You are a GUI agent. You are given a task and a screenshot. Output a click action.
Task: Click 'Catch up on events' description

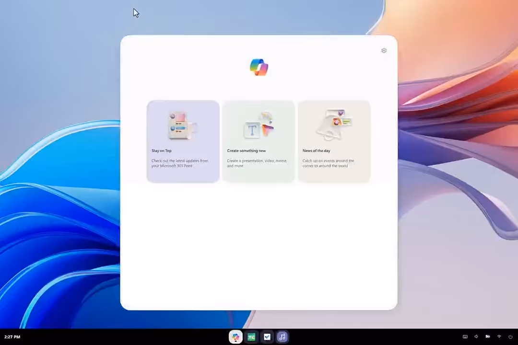pyautogui.click(x=329, y=163)
